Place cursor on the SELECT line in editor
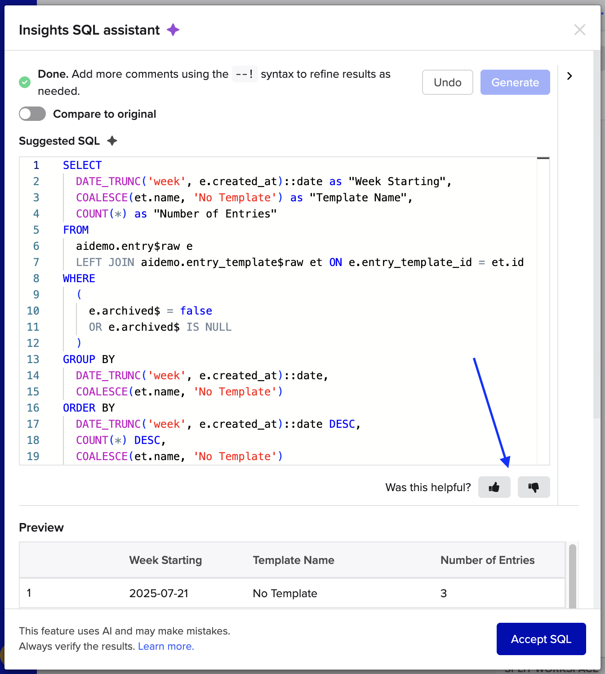605x674 pixels. (82, 165)
